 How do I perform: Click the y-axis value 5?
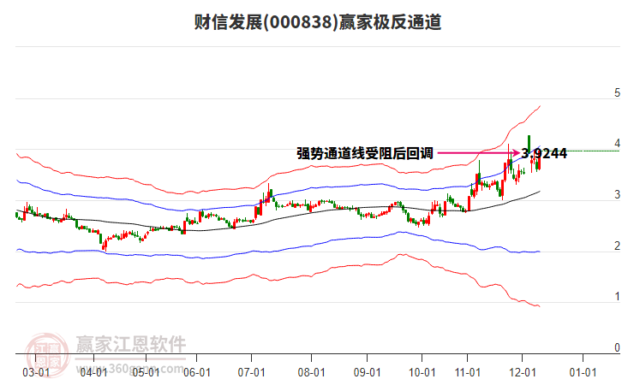617,92
